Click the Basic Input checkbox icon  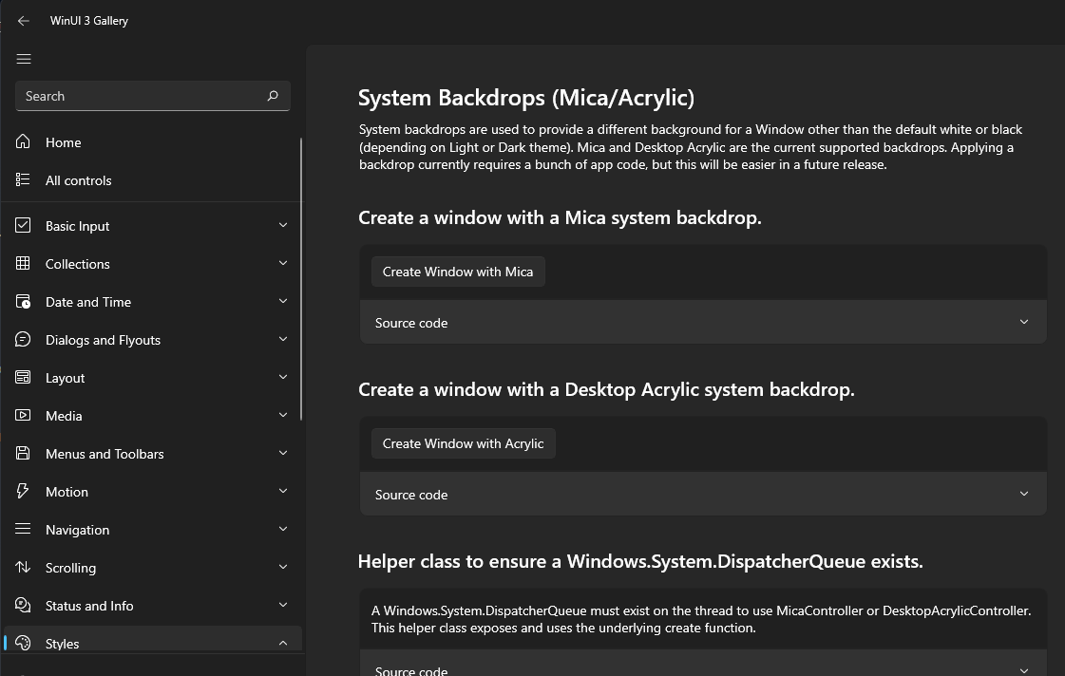point(23,225)
